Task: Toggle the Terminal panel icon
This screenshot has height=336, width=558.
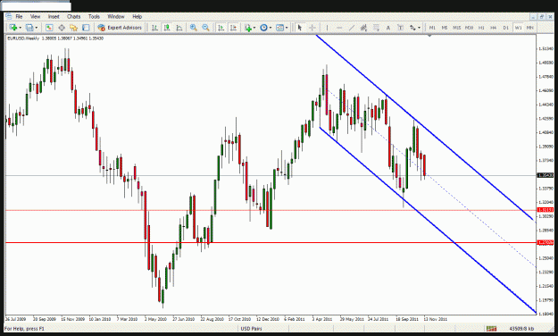Action: (86, 28)
